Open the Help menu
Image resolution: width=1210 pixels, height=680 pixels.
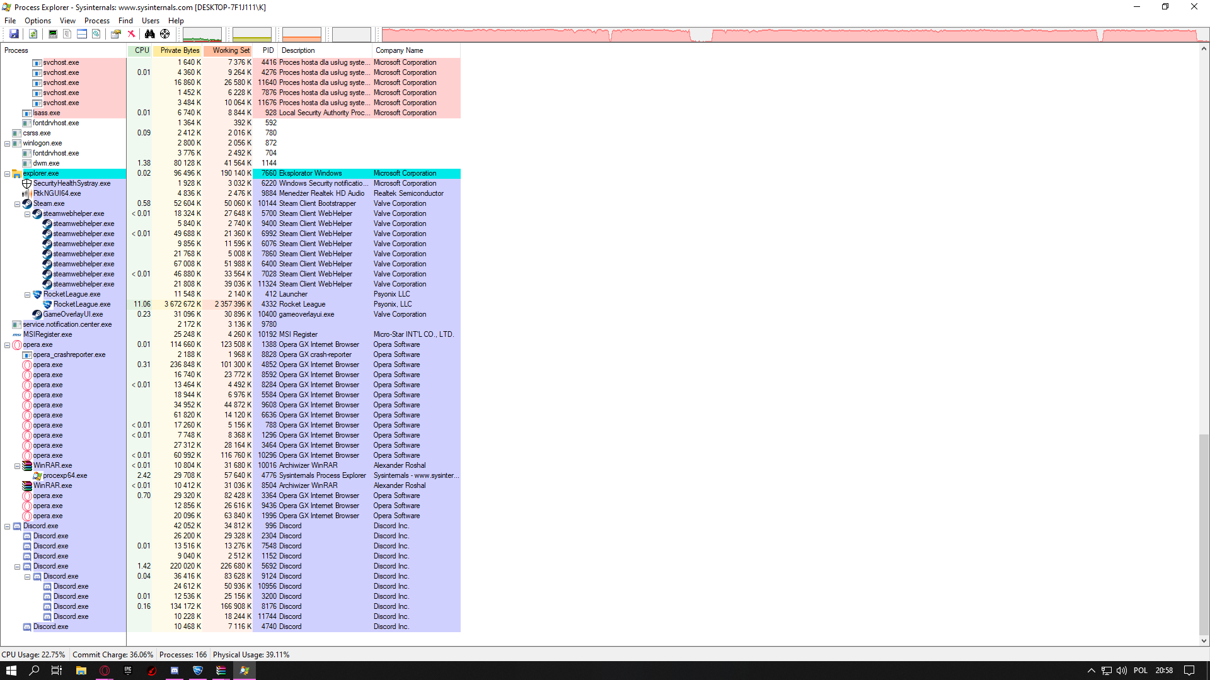pos(176,21)
